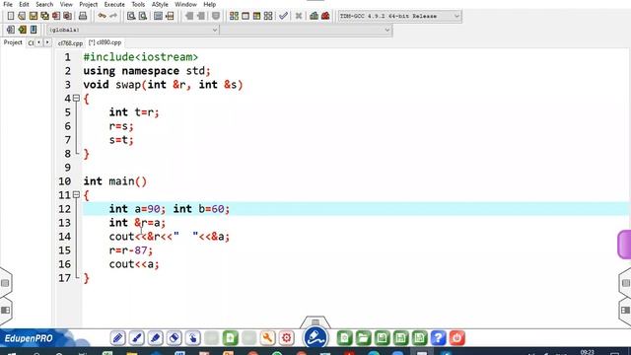631x355 pixels.
Task: Open the empty members dropdown next to globals
Action: click(306, 30)
